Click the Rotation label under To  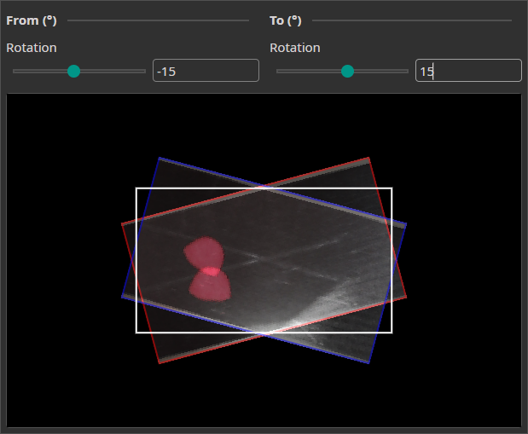point(295,48)
